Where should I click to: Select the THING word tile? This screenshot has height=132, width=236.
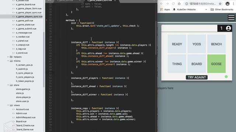(x=177, y=64)
